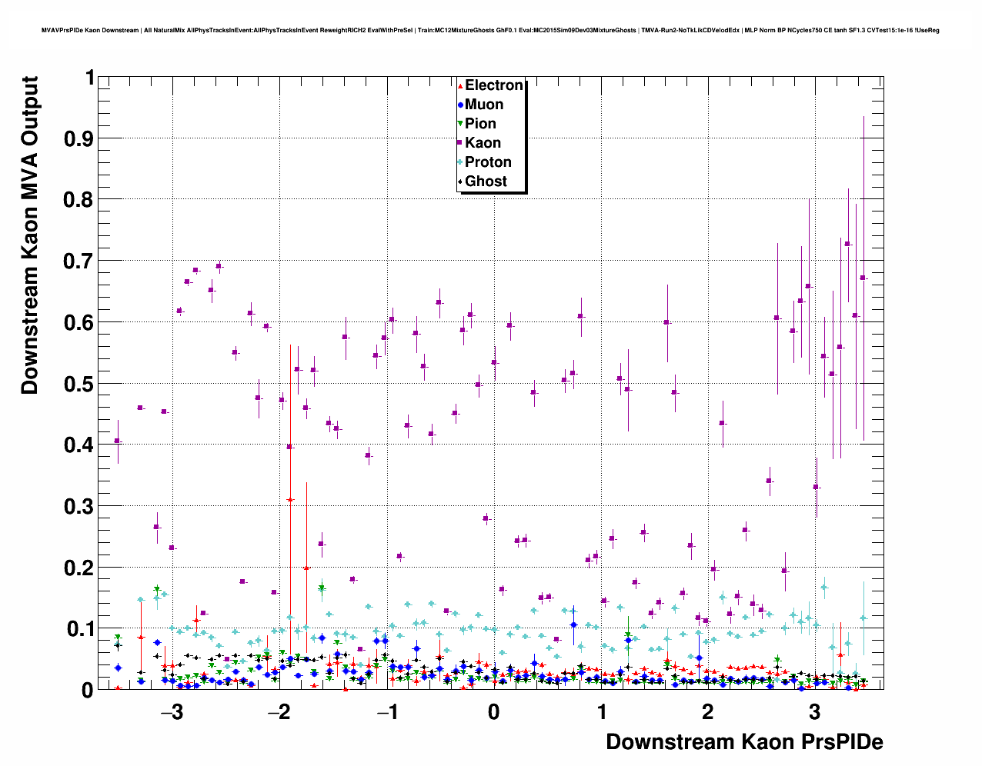Image resolution: width=982 pixels, height=766 pixels.
Task: Click the y-axis label 0.1
Action: click(79, 629)
